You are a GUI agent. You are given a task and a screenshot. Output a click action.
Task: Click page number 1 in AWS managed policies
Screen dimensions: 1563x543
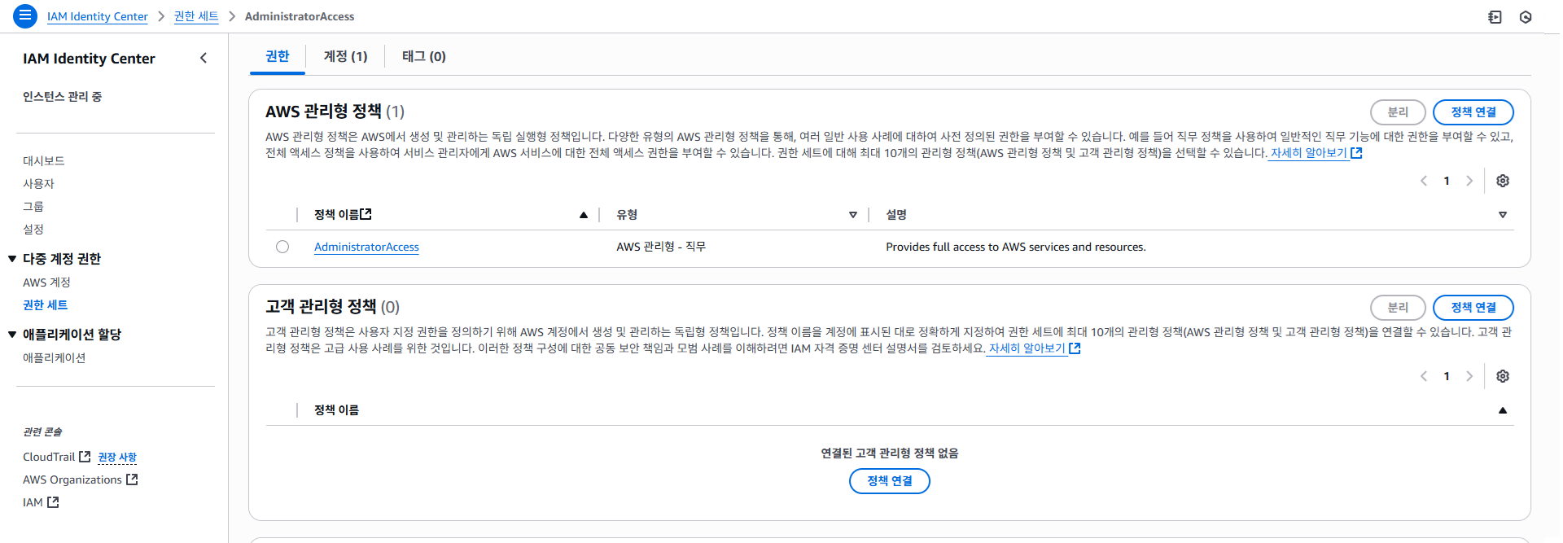1447,181
